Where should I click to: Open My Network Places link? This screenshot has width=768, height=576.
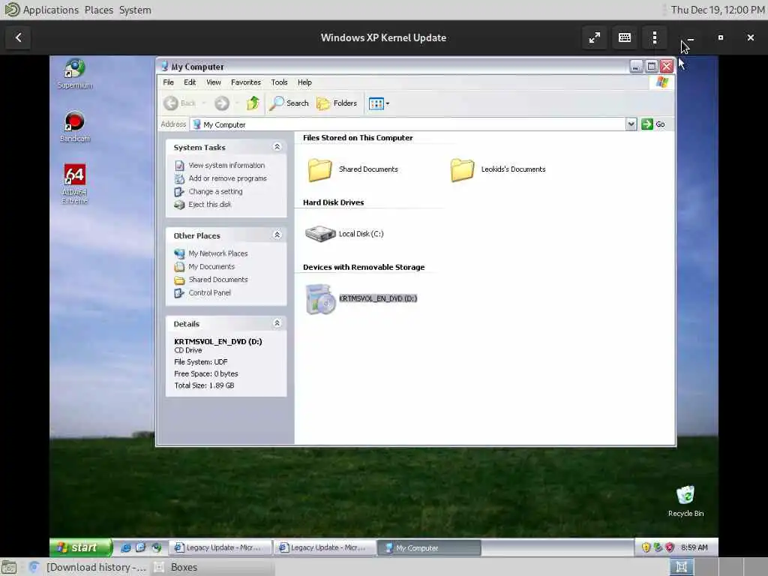218,253
